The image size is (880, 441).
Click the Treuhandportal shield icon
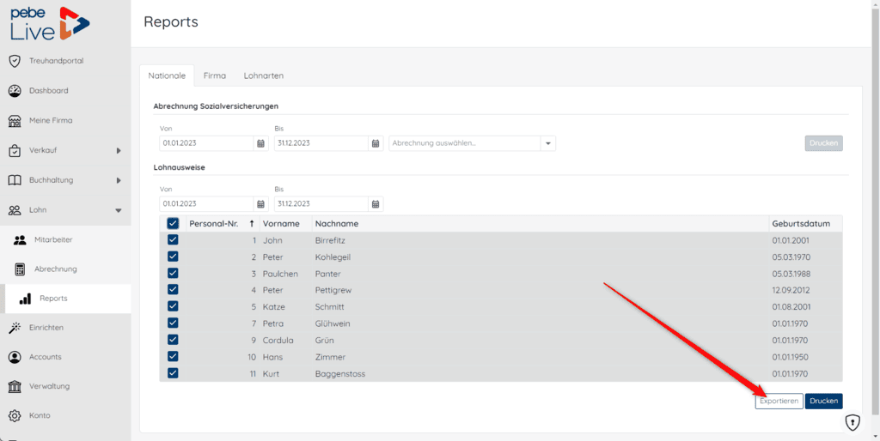14,61
